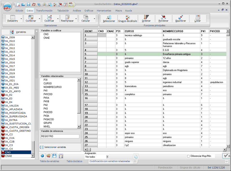The image size is (231, 171).
Task: Click the Variable de referencia REGISTRO field
Action: click(x=60, y=136)
